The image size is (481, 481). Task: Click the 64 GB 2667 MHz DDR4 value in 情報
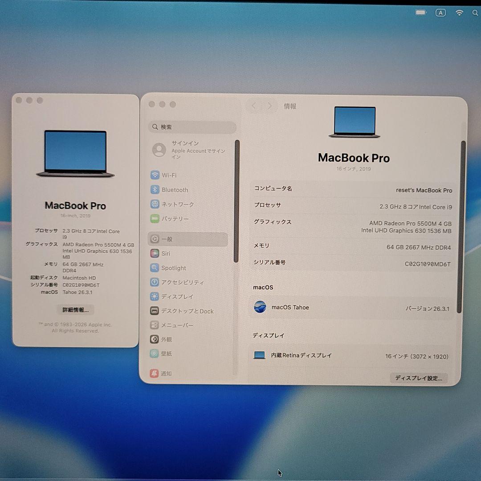pos(418,247)
